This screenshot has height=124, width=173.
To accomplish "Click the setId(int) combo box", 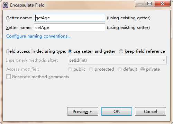I will coord(117,60).
